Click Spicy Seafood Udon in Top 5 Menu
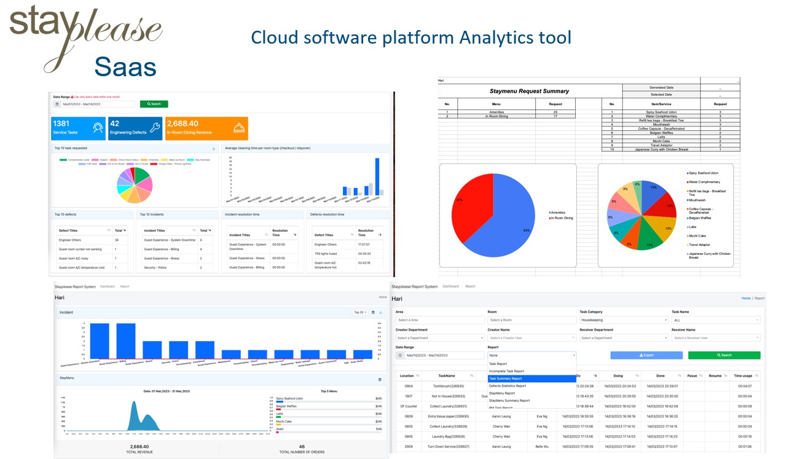The image size is (800, 459). 289,398
